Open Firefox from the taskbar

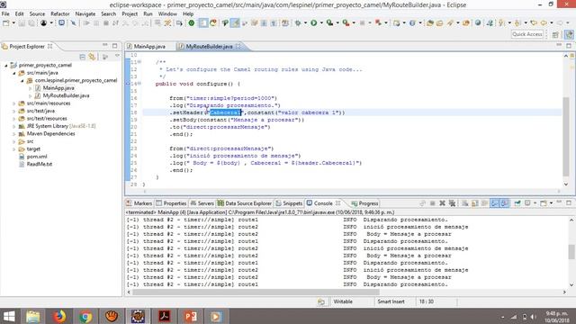click(59, 316)
